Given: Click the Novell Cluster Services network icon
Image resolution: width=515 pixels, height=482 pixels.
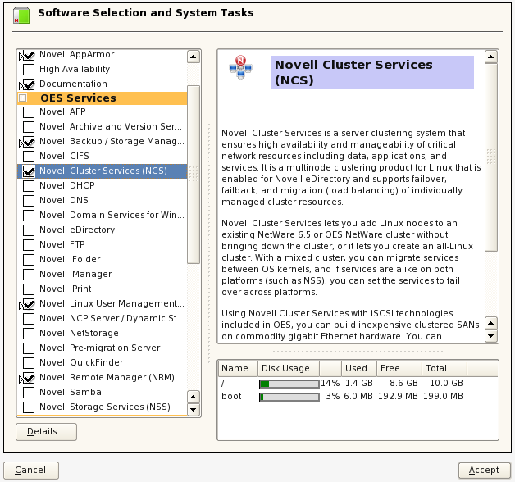Looking at the screenshot, I should [240, 67].
